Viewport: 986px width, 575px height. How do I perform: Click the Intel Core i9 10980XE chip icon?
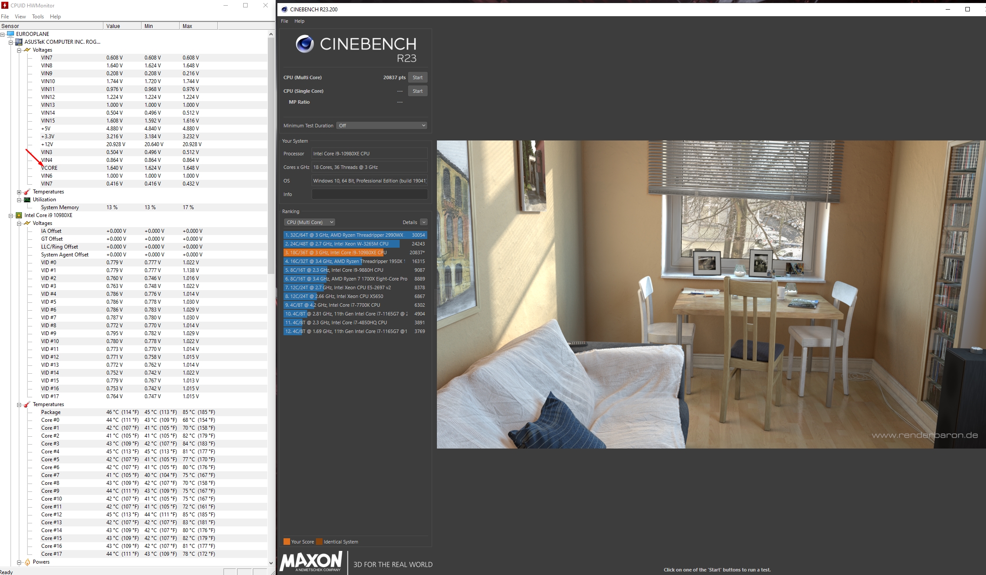coord(19,215)
